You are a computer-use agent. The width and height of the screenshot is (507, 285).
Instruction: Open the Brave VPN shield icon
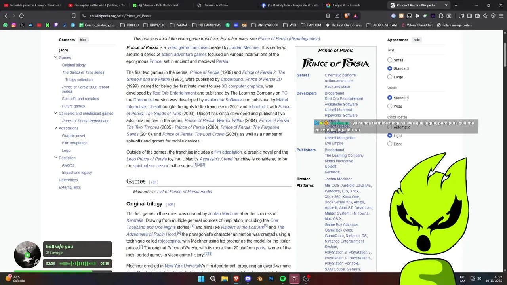click(493, 16)
